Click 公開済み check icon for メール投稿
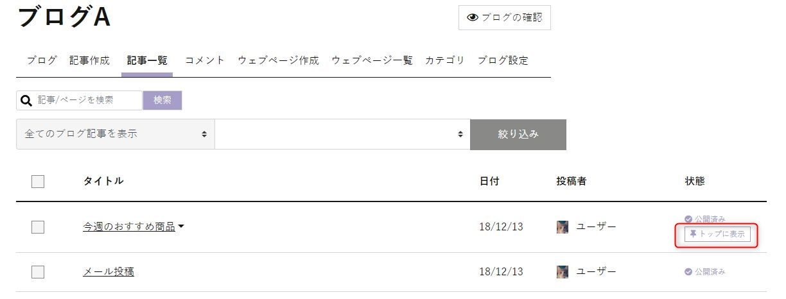The height and width of the screenshot is (299, 786). (688, 272)
